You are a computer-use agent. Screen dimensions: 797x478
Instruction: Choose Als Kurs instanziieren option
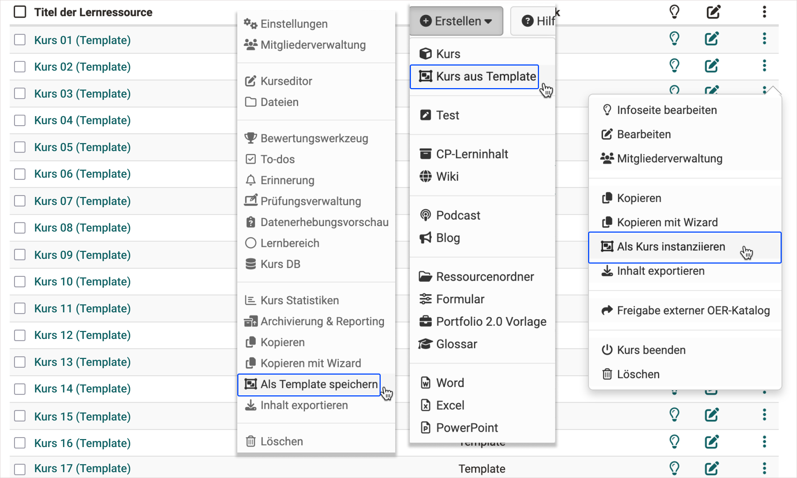point(670,246)
